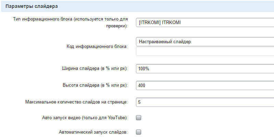The image size is (274, 137).
Task: Open the information block type dropdown
Action: pyautogui.click(x=205, y=23)
